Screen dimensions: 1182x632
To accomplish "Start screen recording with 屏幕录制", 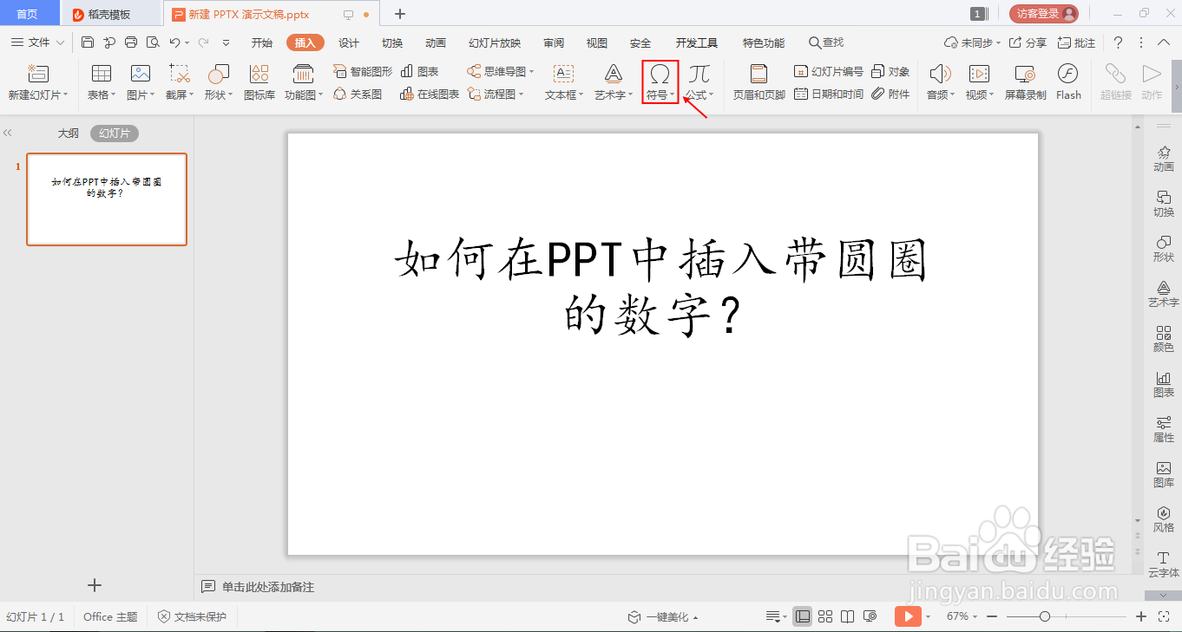I will coord(1024,82).
